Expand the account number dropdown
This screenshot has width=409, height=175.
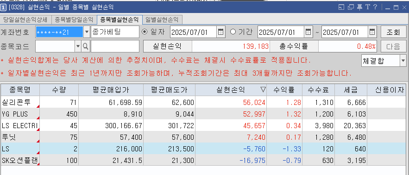click(87, 32)
